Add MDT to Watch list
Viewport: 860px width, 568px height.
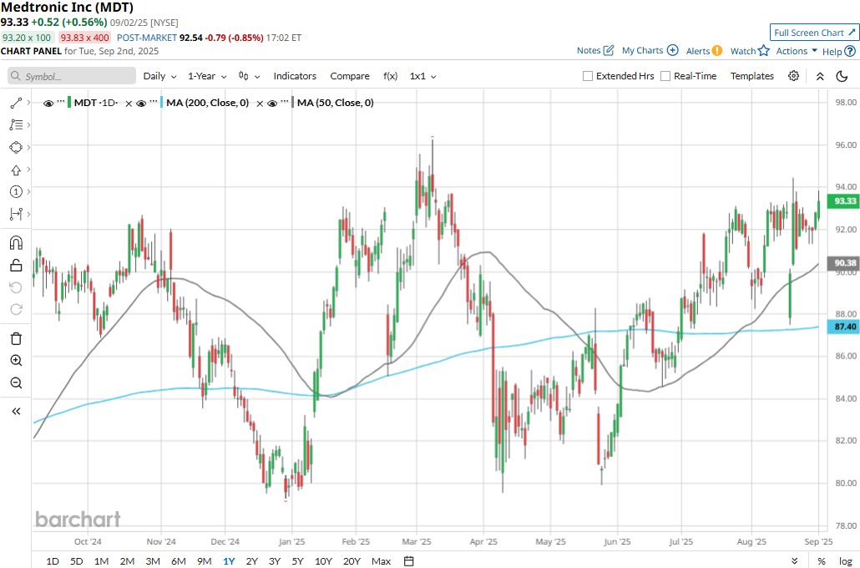tap(750, 51)
